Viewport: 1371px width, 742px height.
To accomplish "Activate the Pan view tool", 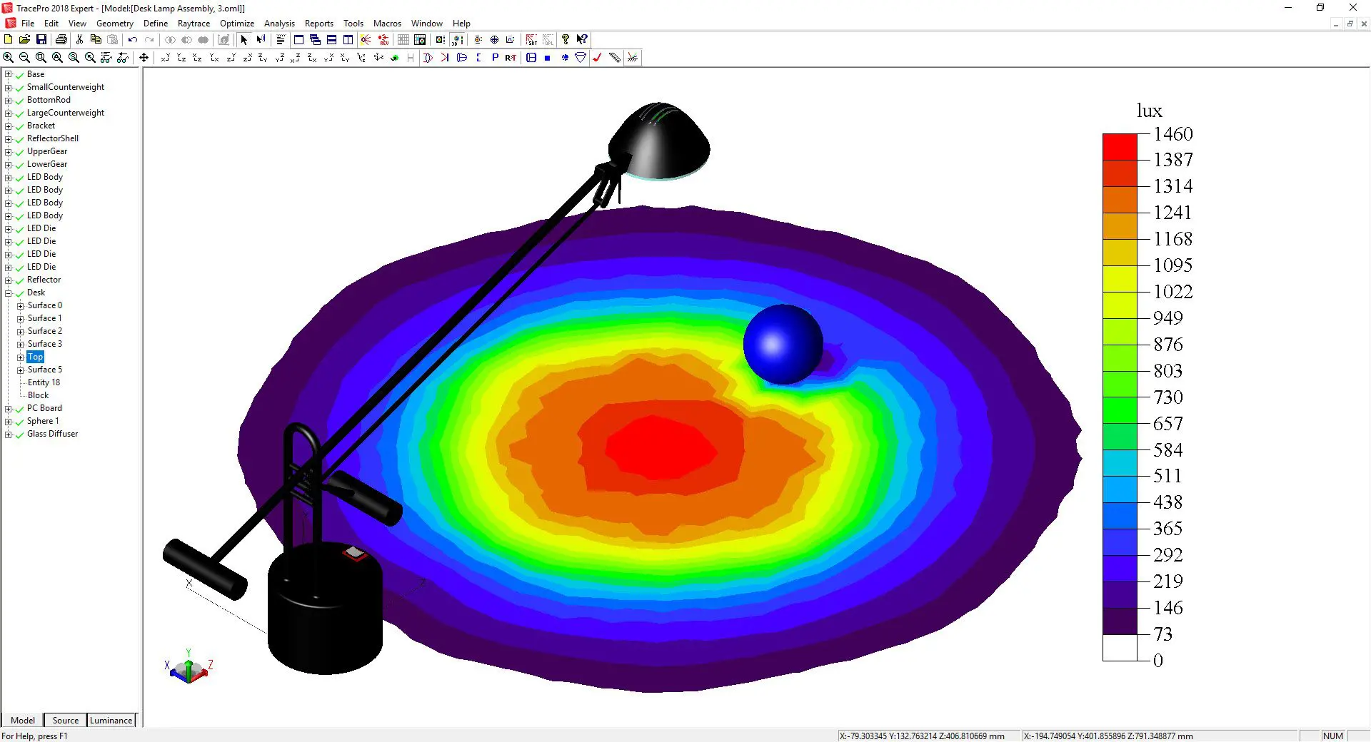I will (x=144, y=58).
